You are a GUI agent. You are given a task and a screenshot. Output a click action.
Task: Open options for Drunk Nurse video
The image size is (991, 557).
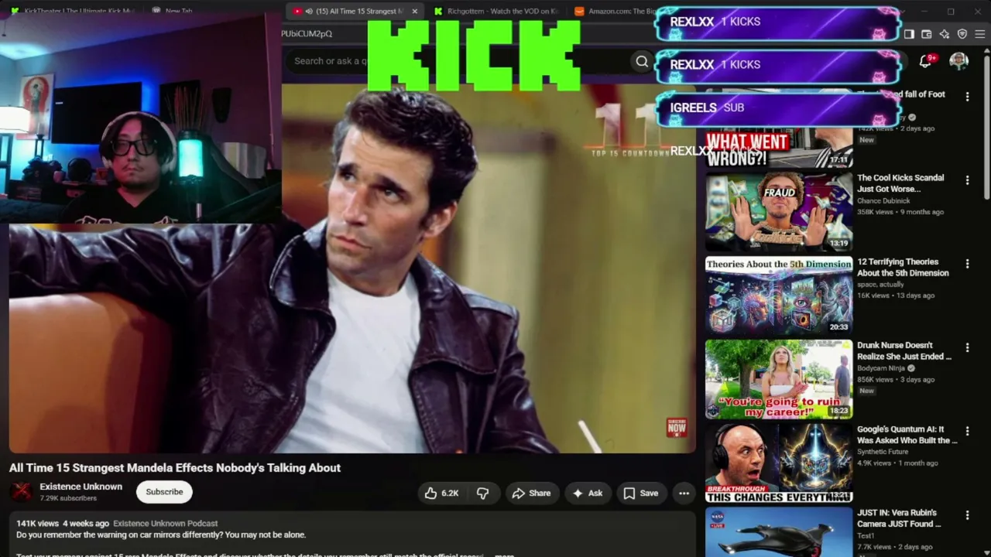[967, 347]
